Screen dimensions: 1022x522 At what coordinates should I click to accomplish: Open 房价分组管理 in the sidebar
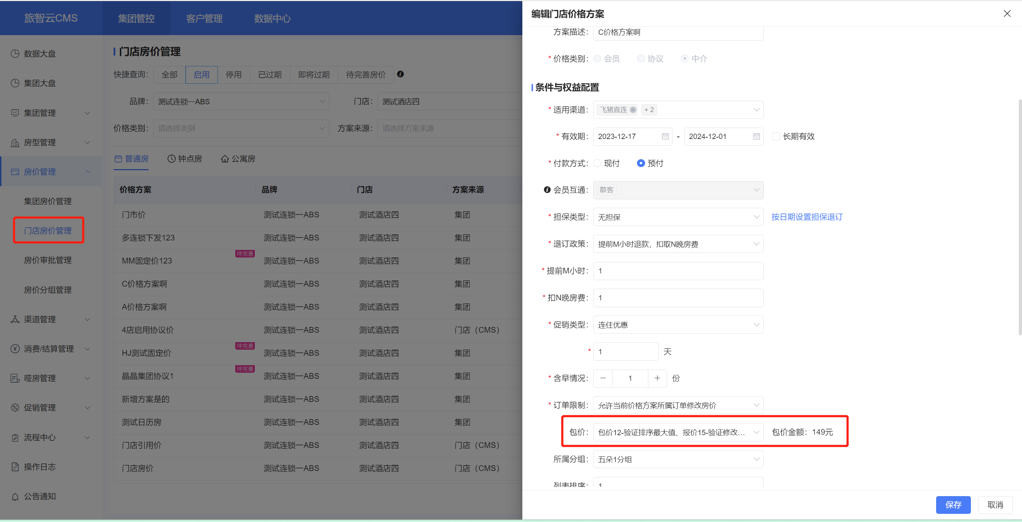[x=48, y=290]
